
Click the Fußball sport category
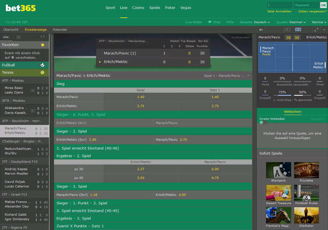tap(24, 65)
